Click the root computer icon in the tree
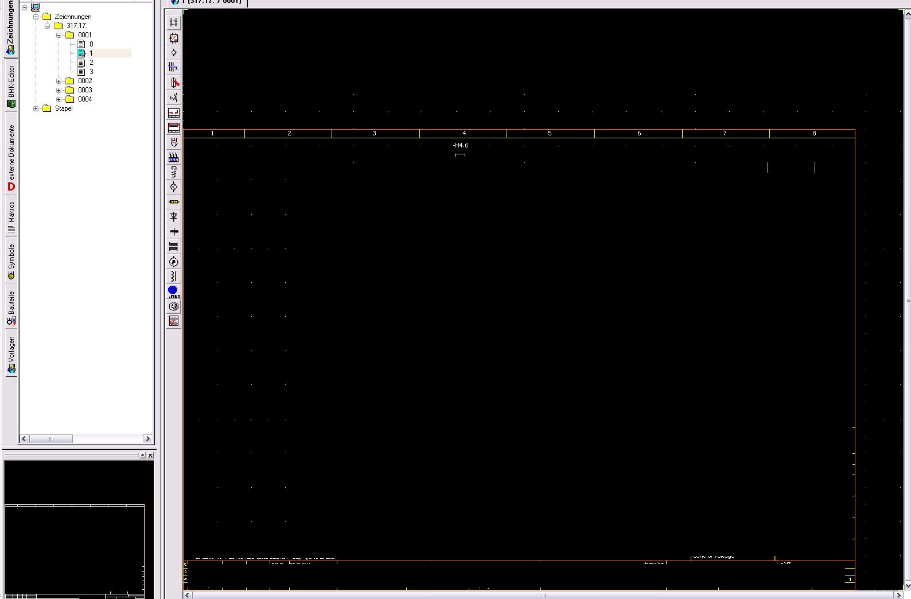 pos(36,7)
